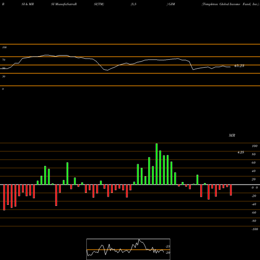
Task: Click the RSI value label 45.25
Action: [239, 66]
